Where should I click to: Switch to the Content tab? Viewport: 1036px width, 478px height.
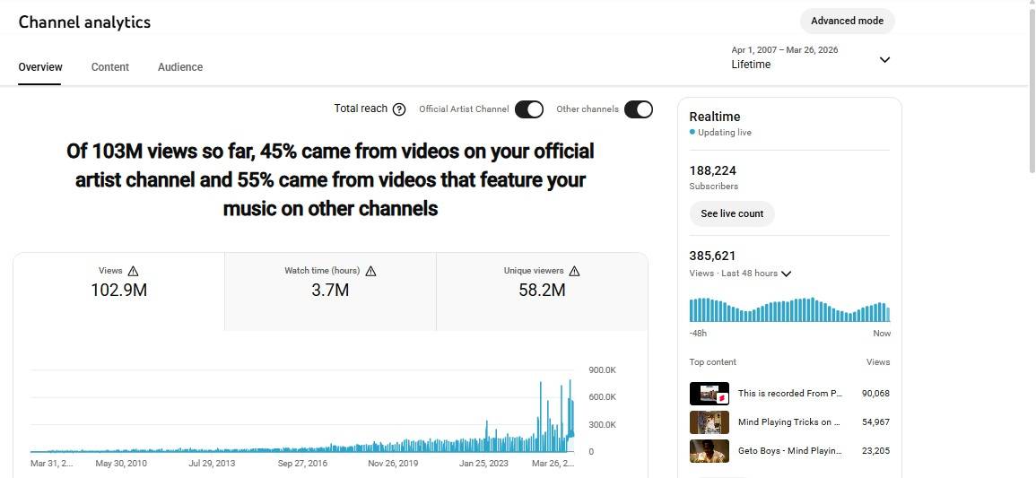pos(110,67)
